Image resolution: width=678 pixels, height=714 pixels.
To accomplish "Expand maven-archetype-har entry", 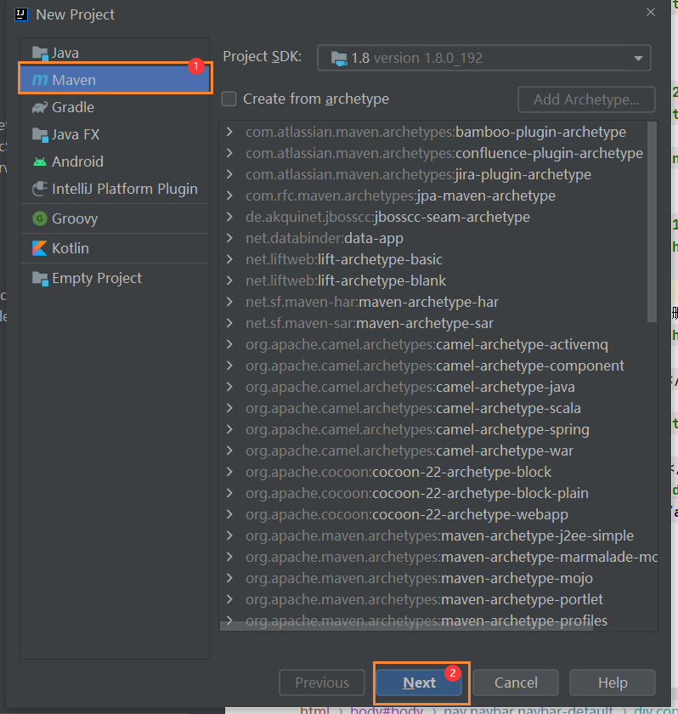I will (229, 302).
